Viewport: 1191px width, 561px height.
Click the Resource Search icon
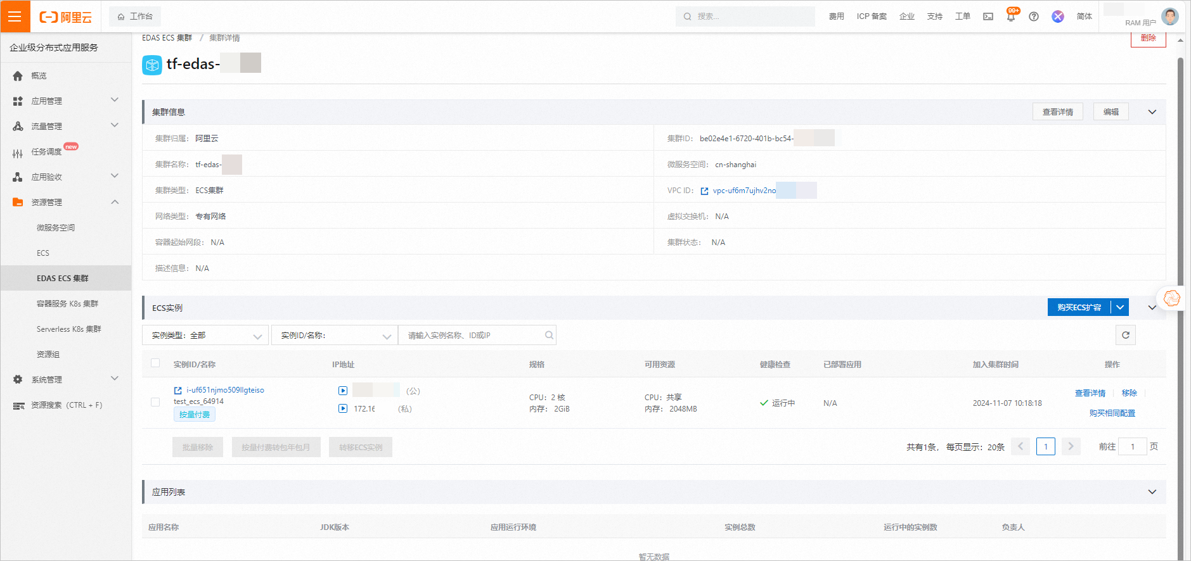(x=19, y=406)
